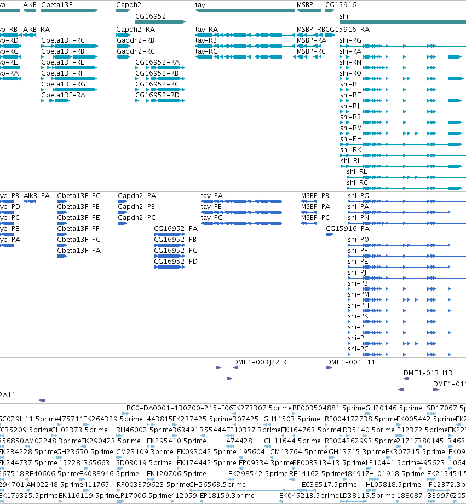Select the shi gene label
This screenshot has width=466, height=504.
[344, 16]
